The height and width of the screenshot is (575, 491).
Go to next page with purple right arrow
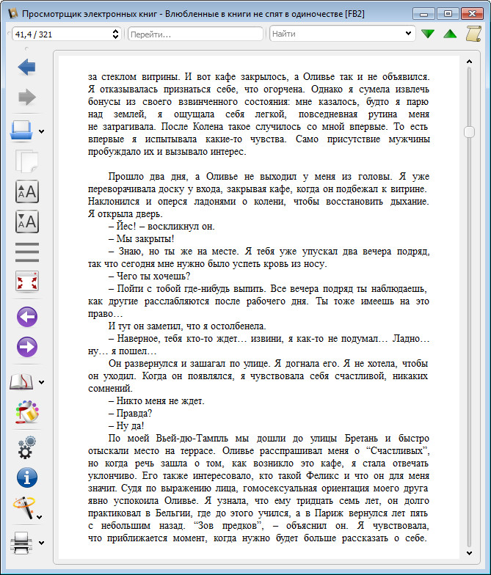click(x=26, y=346)
